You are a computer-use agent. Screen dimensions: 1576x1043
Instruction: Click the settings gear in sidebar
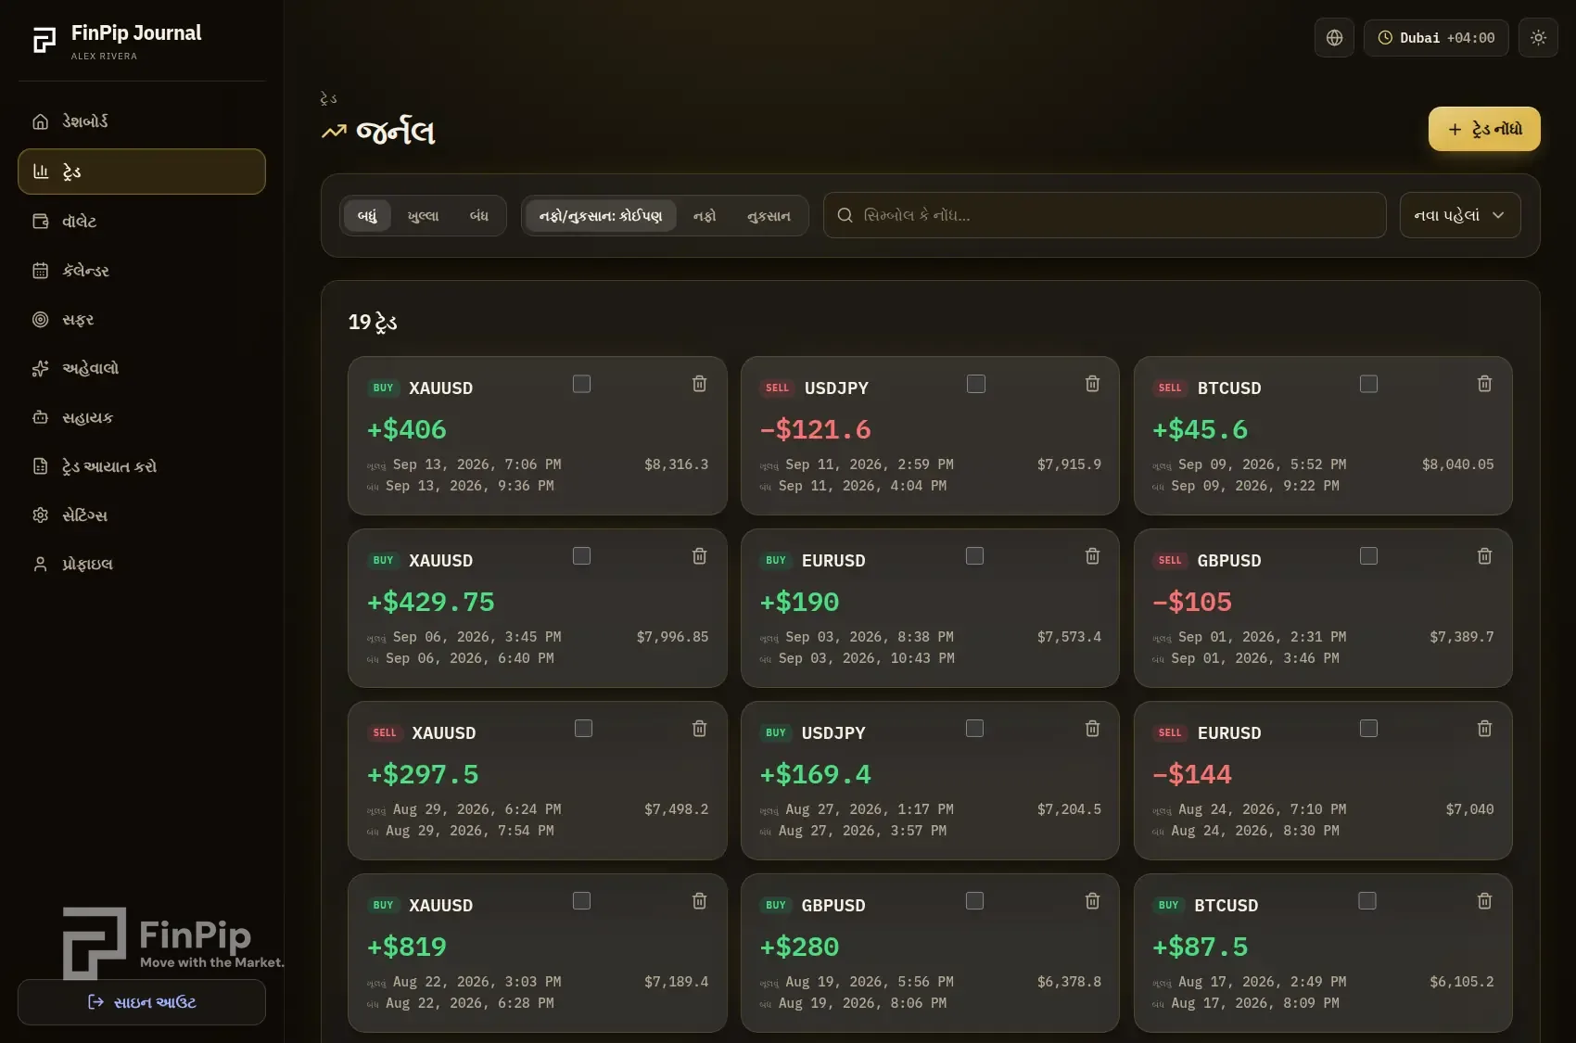(40, 515)
